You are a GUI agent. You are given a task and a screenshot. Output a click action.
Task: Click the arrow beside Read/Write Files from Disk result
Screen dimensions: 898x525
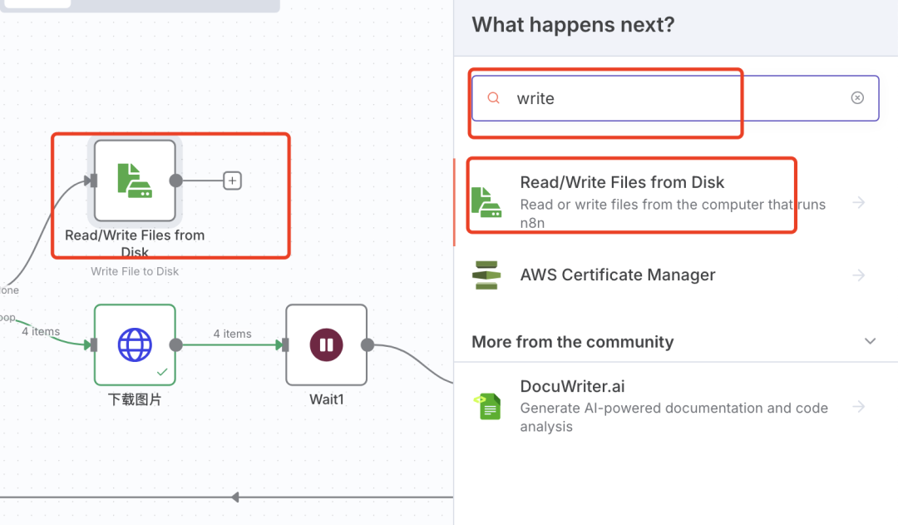point(859,202)
